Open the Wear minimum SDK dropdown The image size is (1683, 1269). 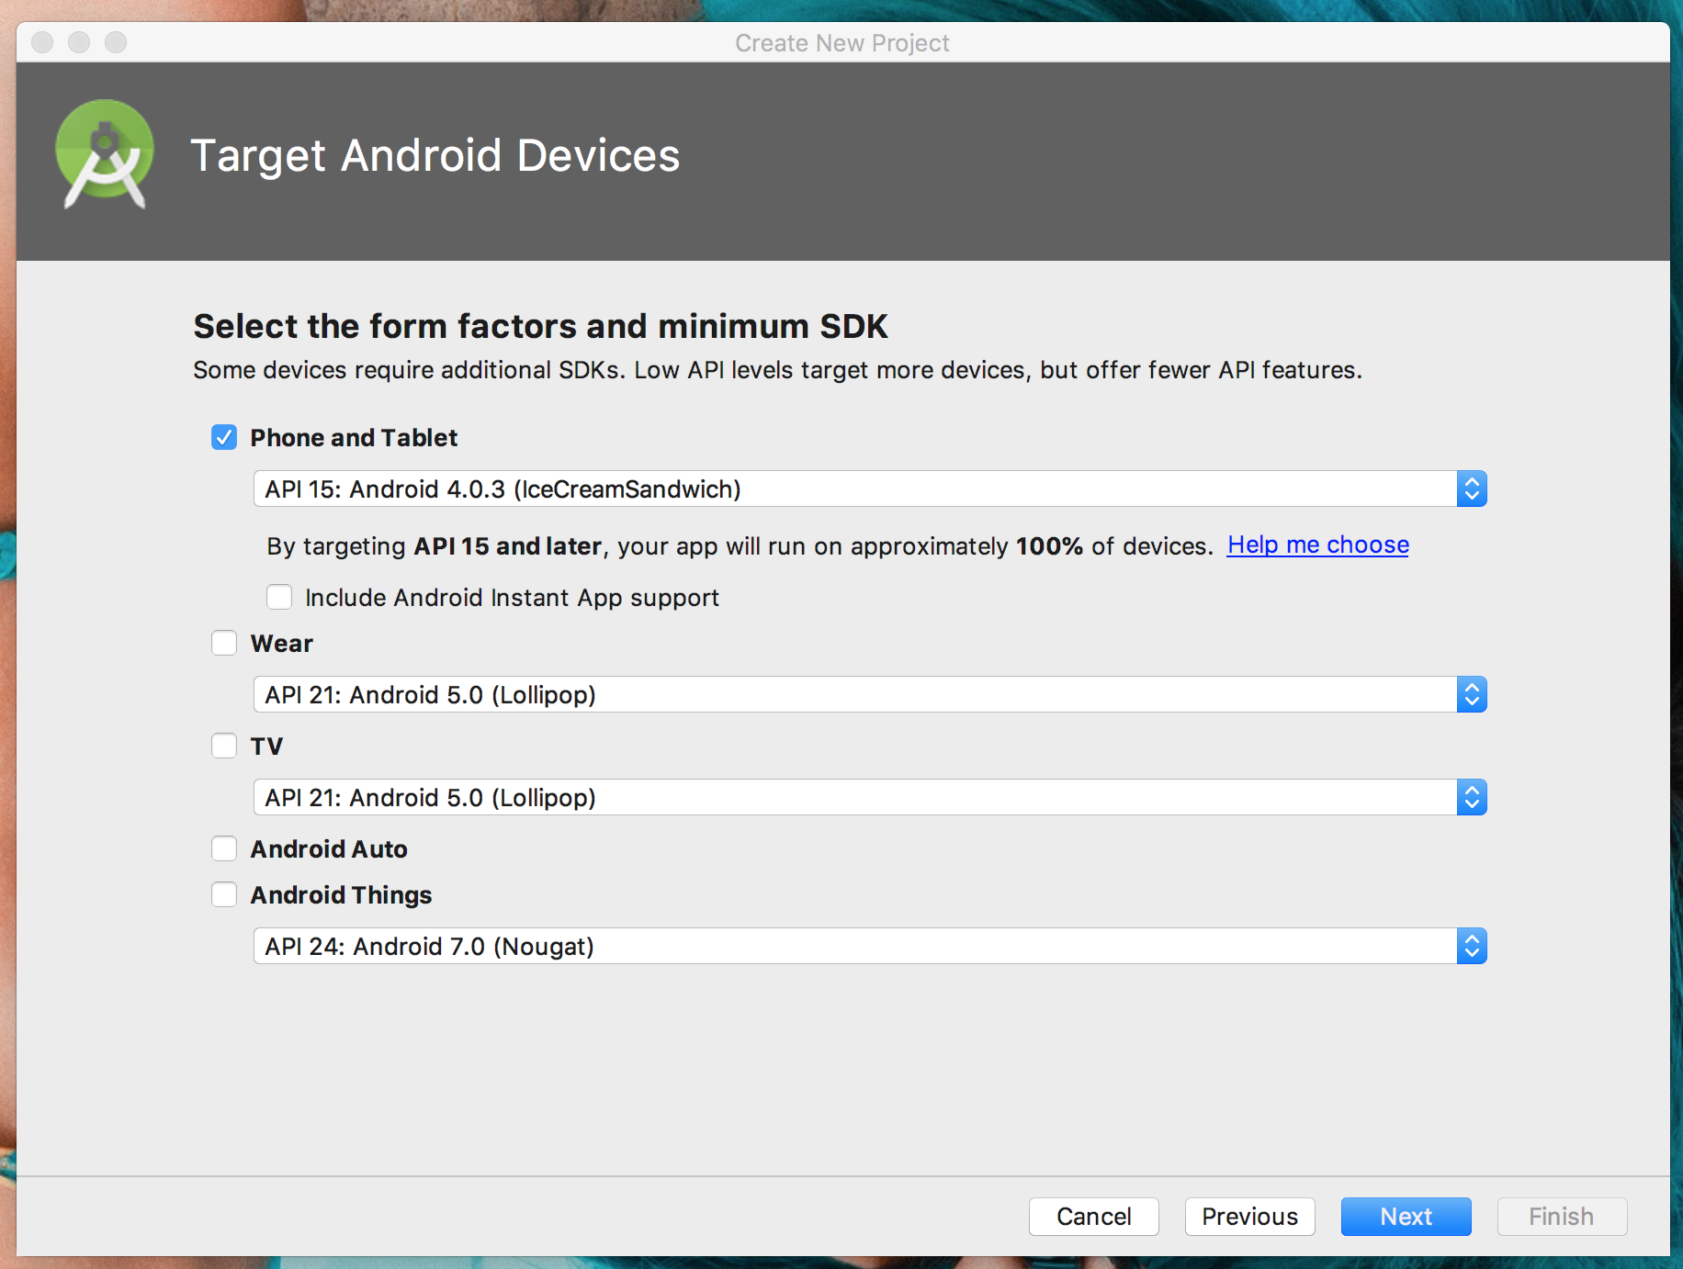(x=870, y=694)
